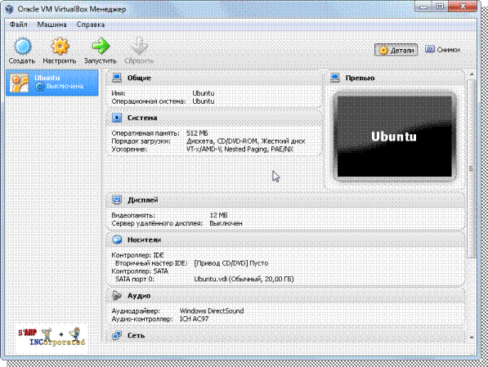Close the VirtualBox Manager window
488x367 pixels.
(x=462, y=7)
